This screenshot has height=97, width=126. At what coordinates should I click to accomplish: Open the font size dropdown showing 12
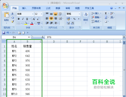pyautogui.click(x=42, y=14)
